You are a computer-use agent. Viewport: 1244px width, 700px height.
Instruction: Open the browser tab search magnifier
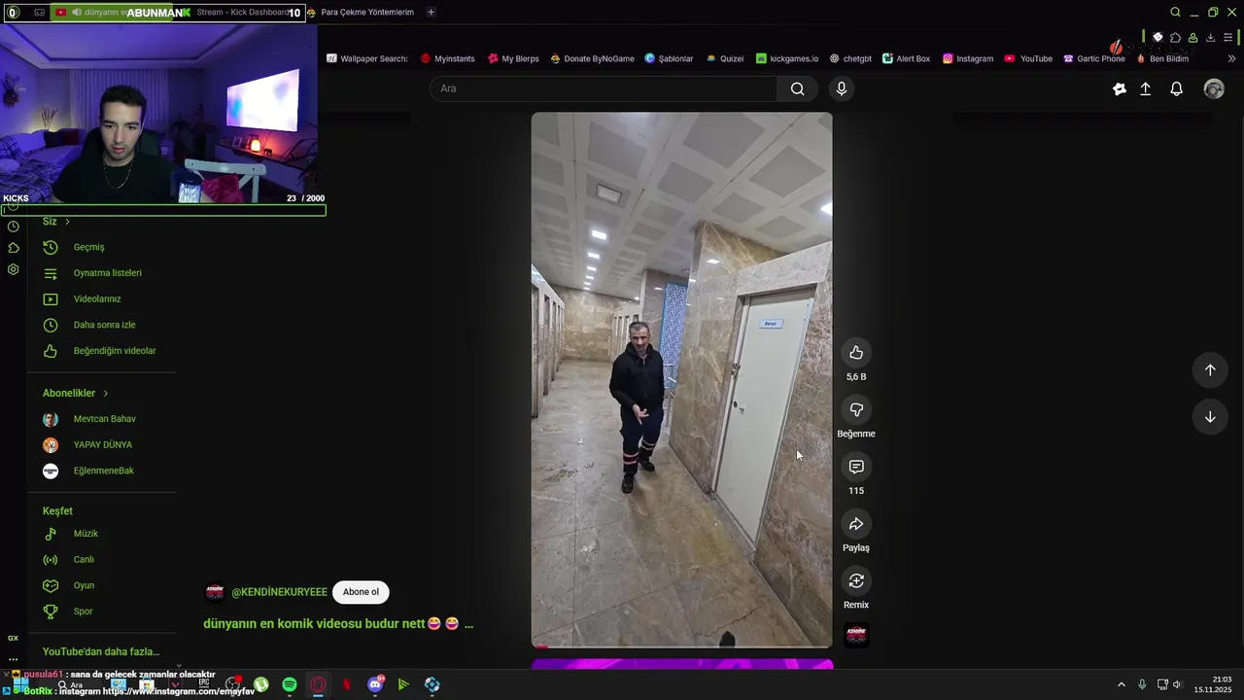click(1175, 12)
